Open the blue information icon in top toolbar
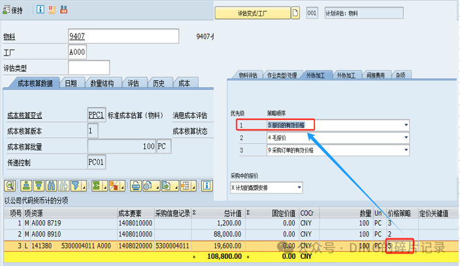 [41, 9]
